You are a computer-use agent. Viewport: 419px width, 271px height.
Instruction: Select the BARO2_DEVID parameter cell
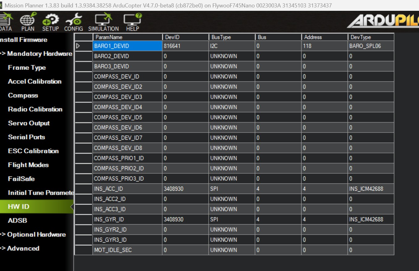pyautogui.click(x=128, y=56)
